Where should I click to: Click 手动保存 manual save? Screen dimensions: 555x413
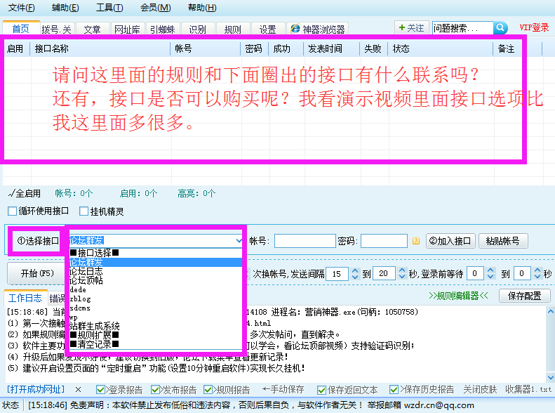[283, 389]
